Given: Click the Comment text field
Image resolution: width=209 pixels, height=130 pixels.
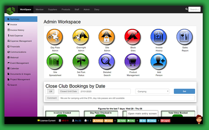Looking at the screenshot, I should pyautogui.click(x=127, y=98).
